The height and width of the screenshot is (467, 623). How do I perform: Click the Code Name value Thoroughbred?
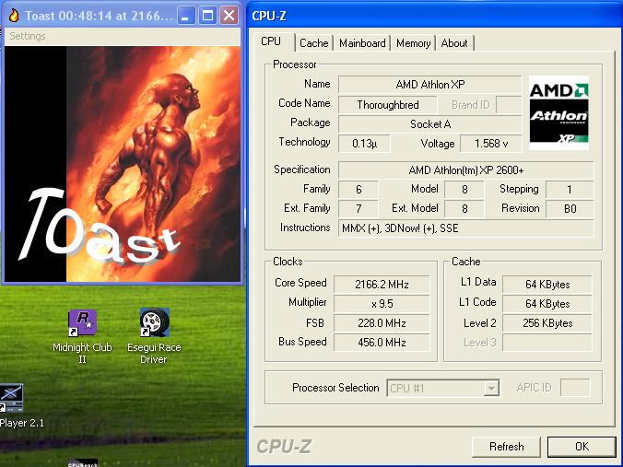pos(388,105)
